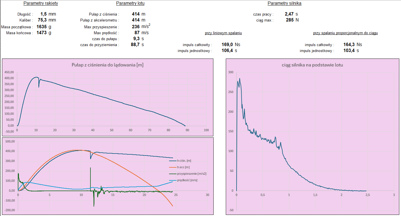The height and width of the screenshot is (216, 401).
Task: Click the 'Parametry silnika' heading
Action: click(x=284, y=3)
